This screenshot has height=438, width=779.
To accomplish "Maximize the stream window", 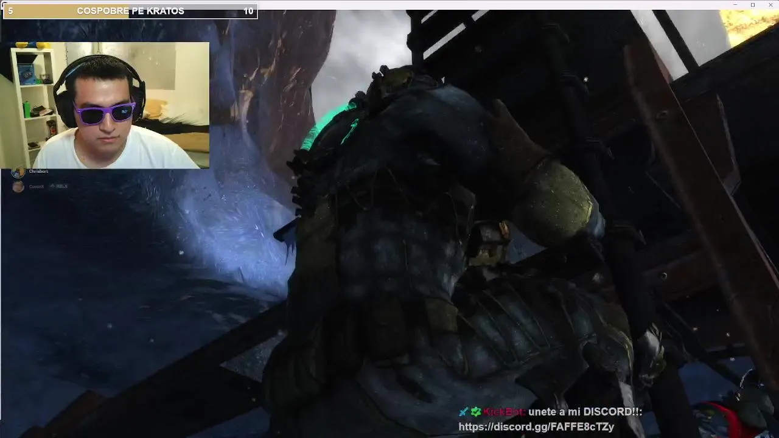I will point(753,5).
